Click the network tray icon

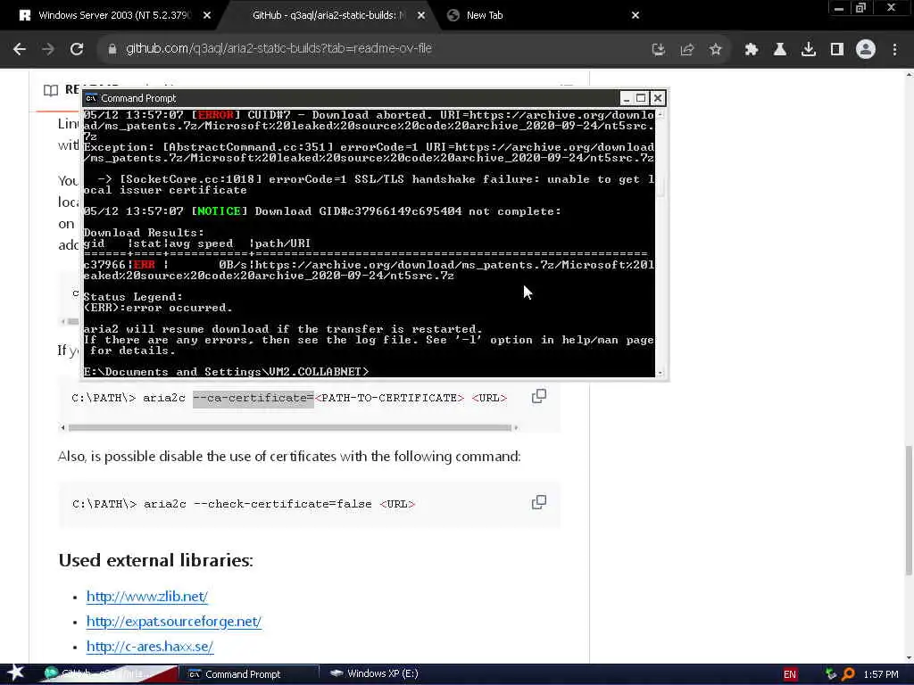[831, 674]
